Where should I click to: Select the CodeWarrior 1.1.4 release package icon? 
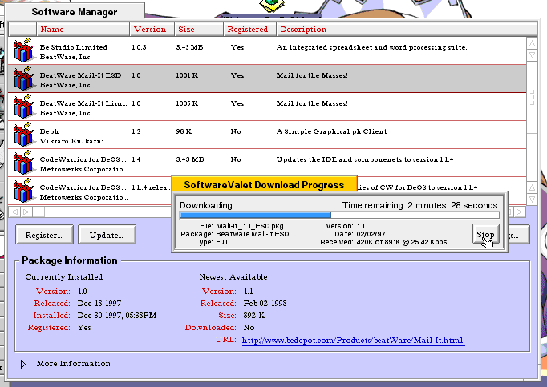pos(23,191)
